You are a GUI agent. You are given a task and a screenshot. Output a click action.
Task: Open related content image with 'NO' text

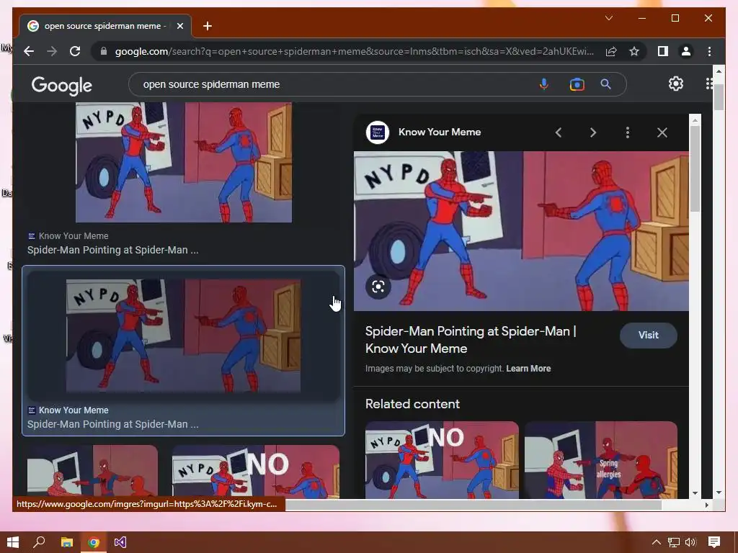(x=442, y=460)
